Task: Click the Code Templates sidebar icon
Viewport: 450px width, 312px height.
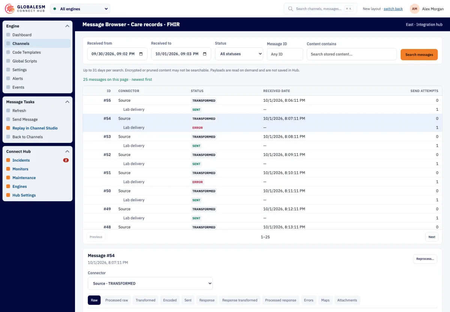Action: pyautogui.click(x=8, y=52)
